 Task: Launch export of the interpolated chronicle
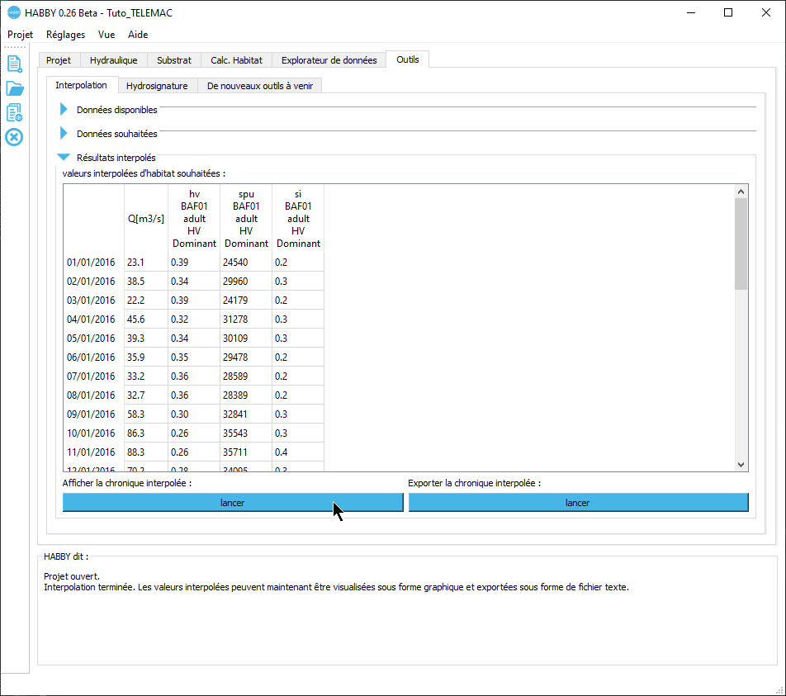577,503
